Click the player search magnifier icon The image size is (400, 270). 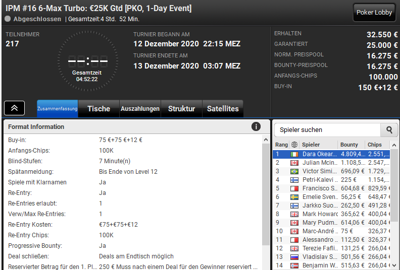[389, 130]
